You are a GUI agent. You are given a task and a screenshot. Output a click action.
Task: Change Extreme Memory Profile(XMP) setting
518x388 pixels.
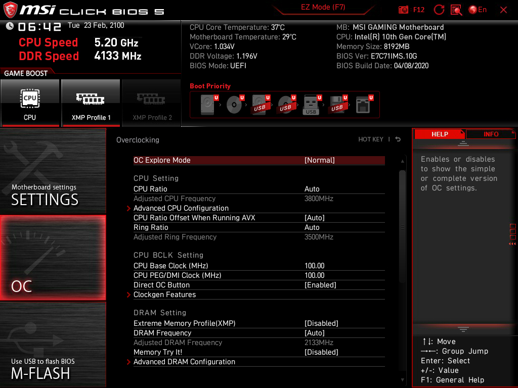pyautogui.click(x=259, y=323)
